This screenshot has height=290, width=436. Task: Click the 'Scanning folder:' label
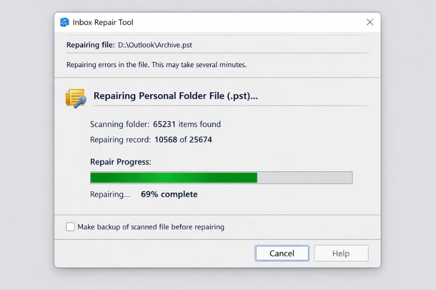[x=120, y=124]
